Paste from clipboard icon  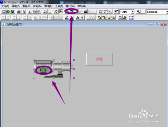pos(39,11)
